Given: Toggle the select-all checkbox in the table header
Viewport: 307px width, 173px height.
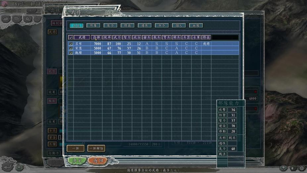Looking at the screenshot, I should (71, 37).
